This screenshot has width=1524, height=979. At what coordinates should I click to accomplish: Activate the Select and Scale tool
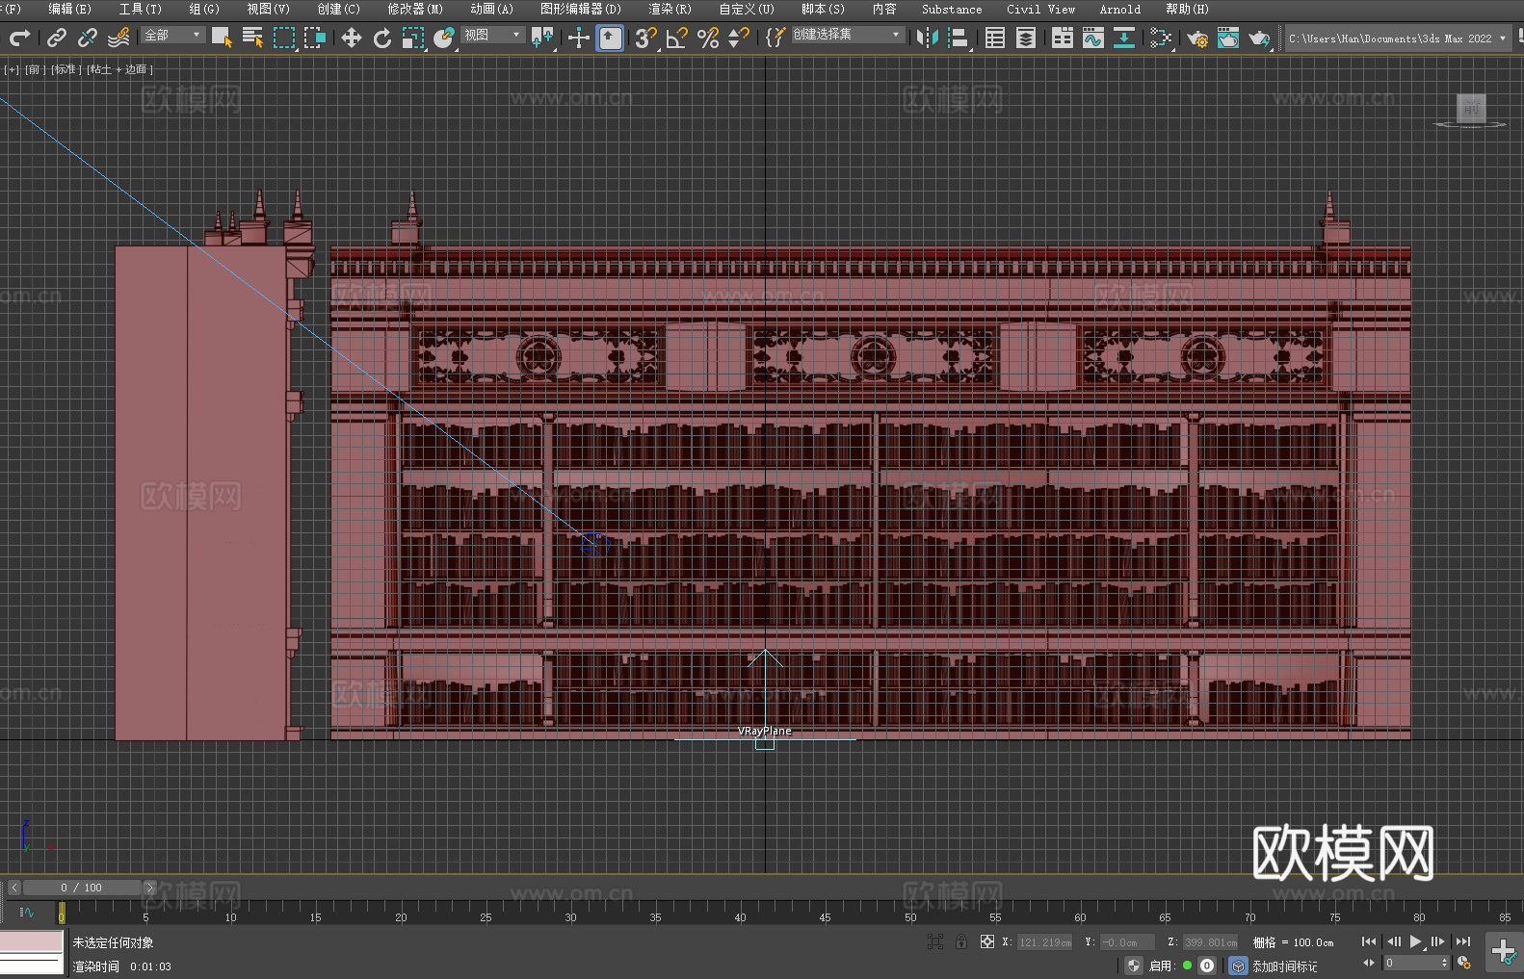pyautogui.click(x=413, y=38)
